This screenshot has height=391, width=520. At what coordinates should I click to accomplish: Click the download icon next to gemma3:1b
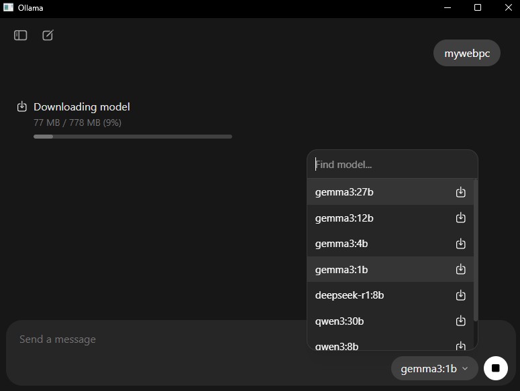(x=460, y=269)
